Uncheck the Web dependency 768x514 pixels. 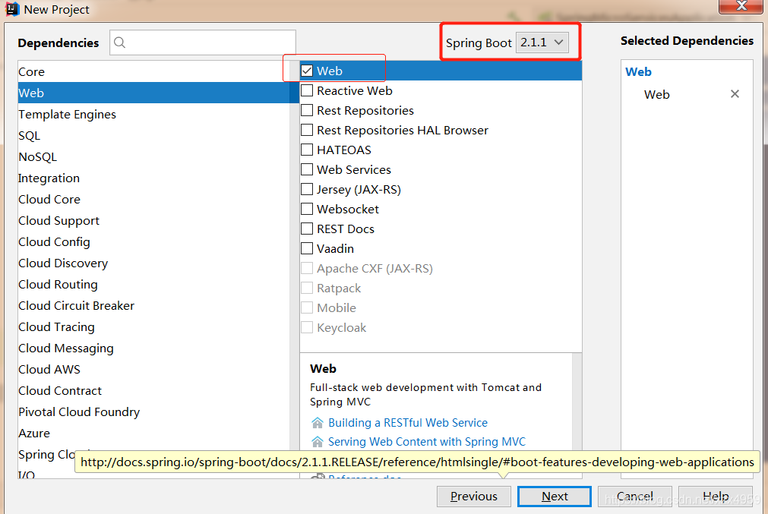click(307, 70)
